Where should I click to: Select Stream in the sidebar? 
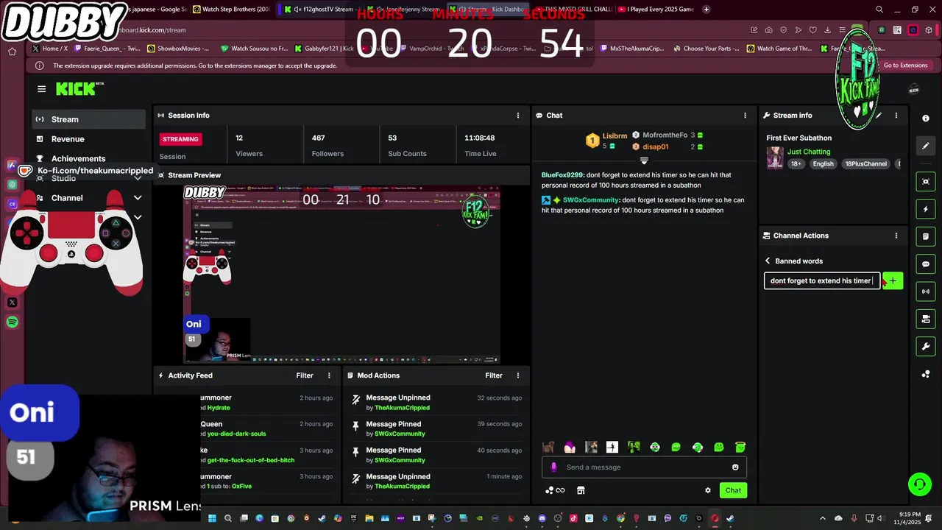(x=88, y=119)
